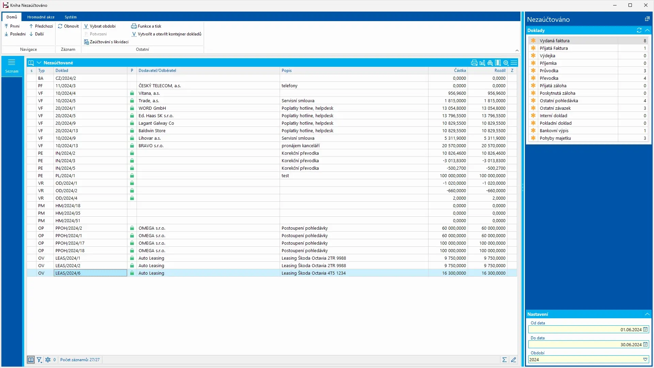Image resolution: width=654 pixels, height=368 pixels.
Task: Sort by the Částka column header
Action: pyautogui.click(x=448, y=71)
